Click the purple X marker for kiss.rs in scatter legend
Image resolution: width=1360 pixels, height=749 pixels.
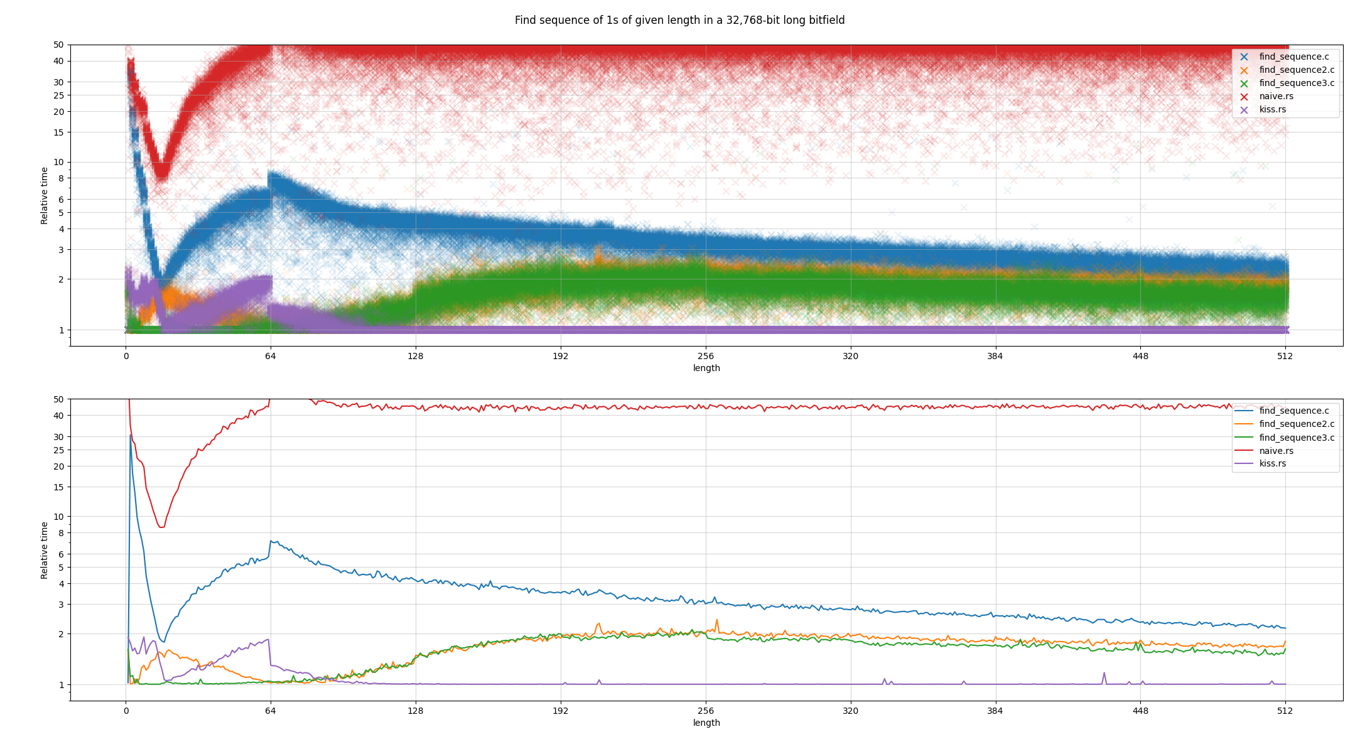point(1244,109)
